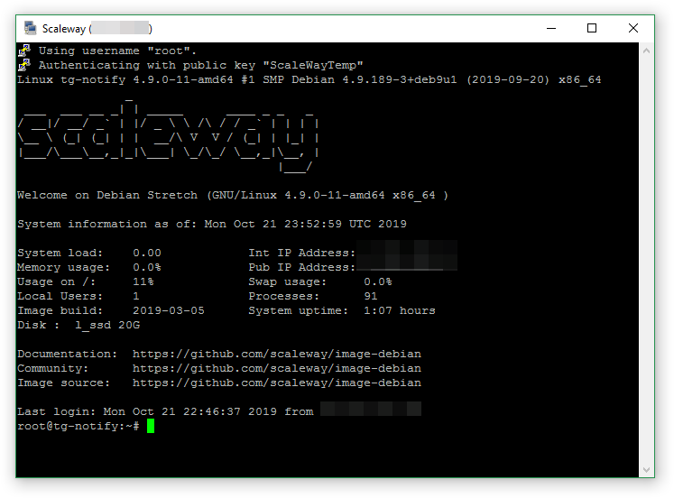Minimize the Scaleway terminal window
Image resolution: width=674 pixels, height=498 pixels.
[x=551, y=28]
